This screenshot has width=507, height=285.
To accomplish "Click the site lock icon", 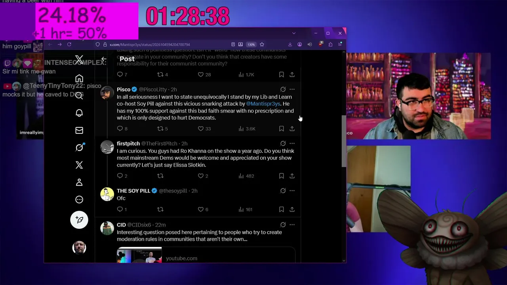I will coord(105,44).
